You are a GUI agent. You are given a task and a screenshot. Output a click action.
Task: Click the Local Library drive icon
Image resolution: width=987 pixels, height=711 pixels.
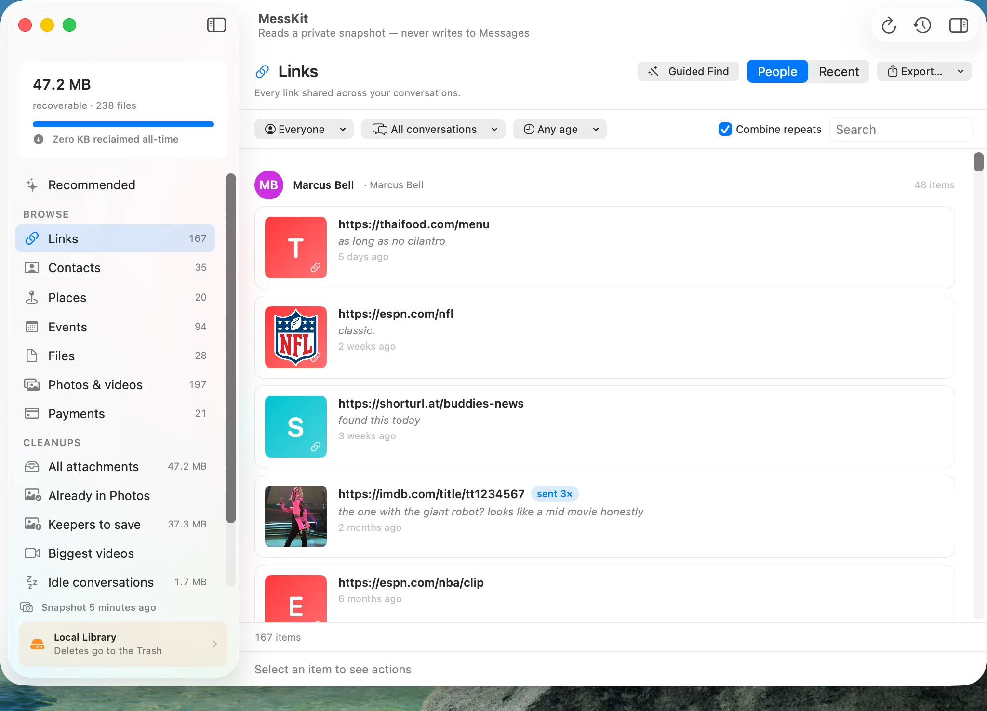pyautogui.click(x=38, y=644)
